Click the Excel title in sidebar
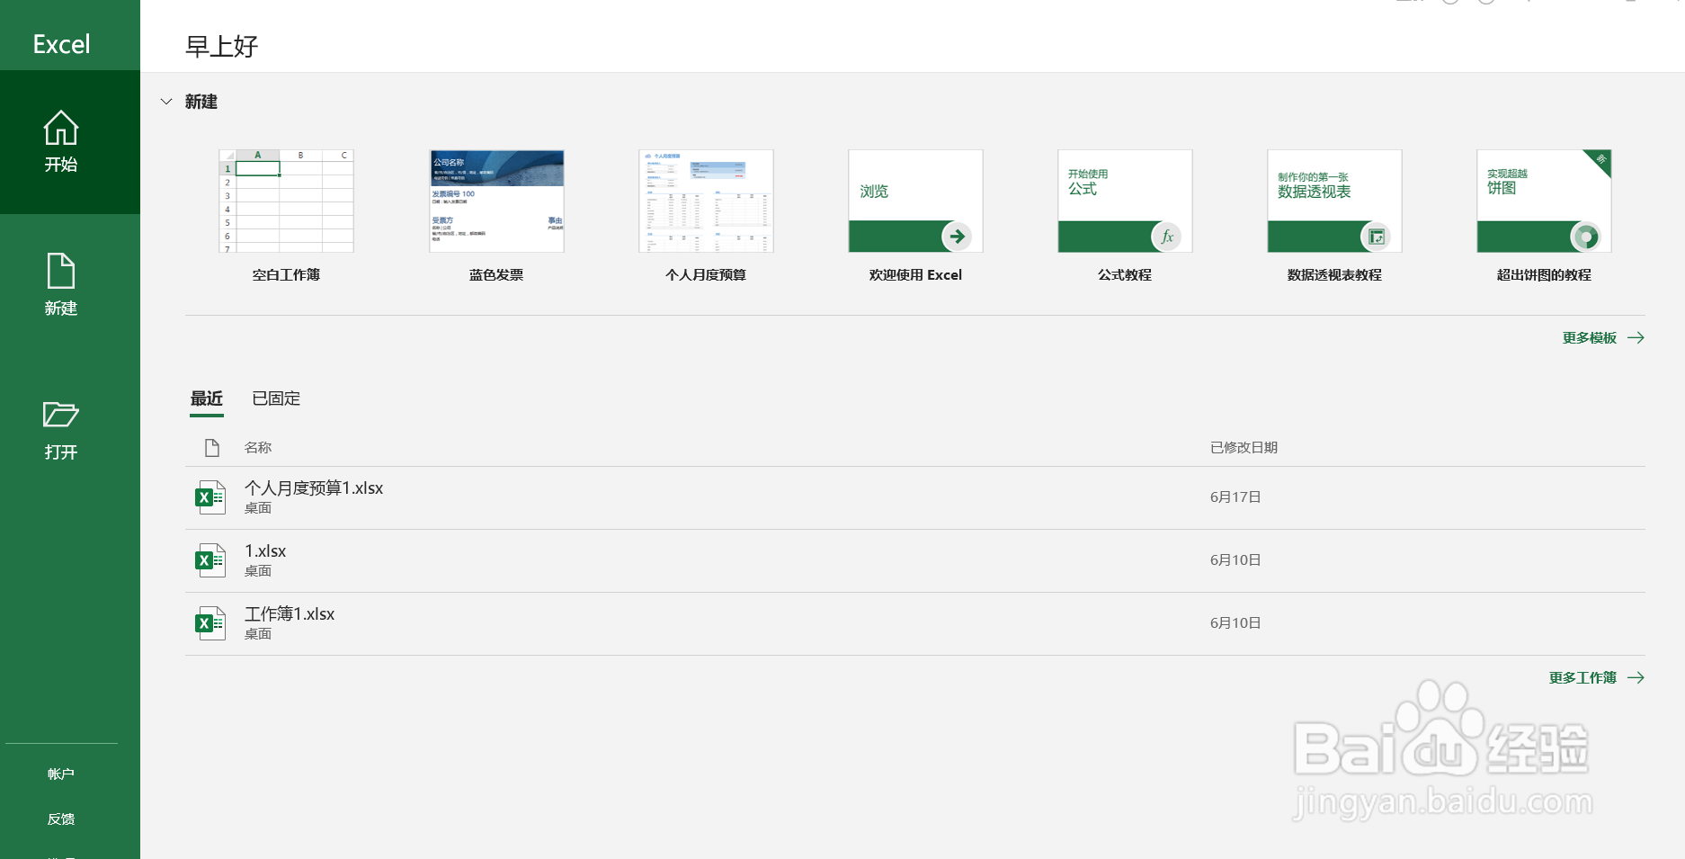Screen dimensions: 1685x859 pyautogui.click(x=61, y=44)
